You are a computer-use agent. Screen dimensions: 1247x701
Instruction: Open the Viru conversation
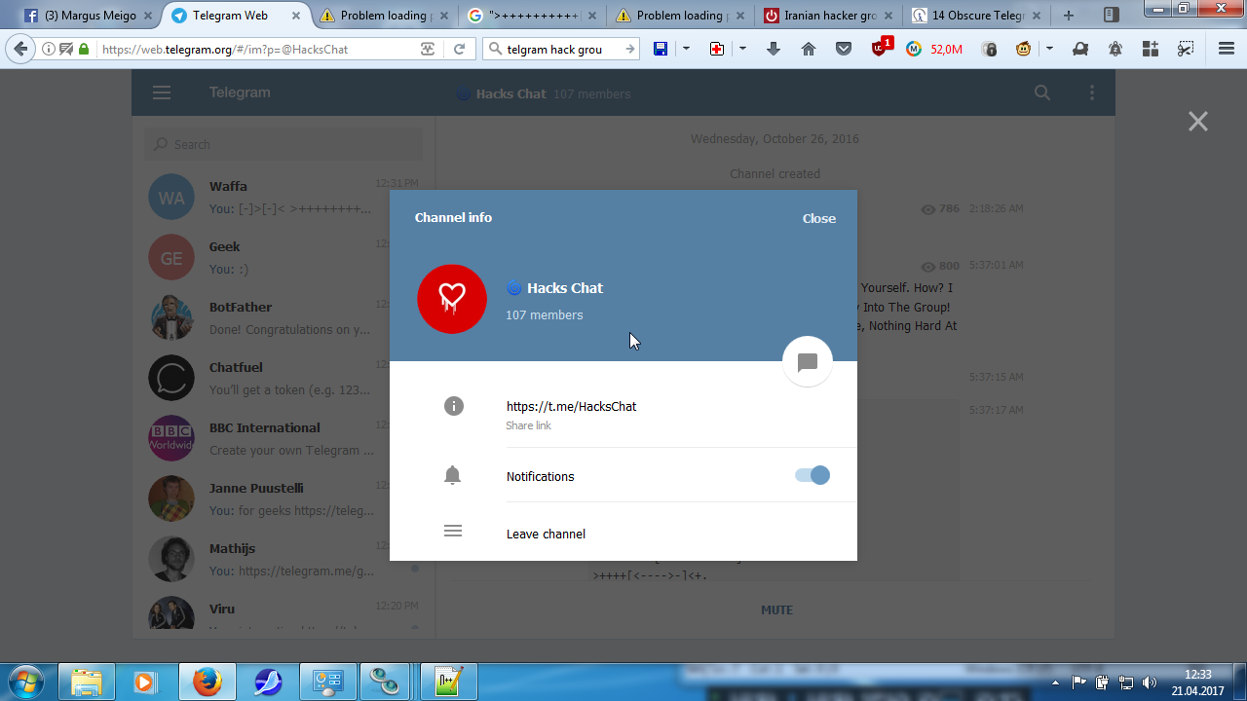pyautogui.click(x=283, y=612)
